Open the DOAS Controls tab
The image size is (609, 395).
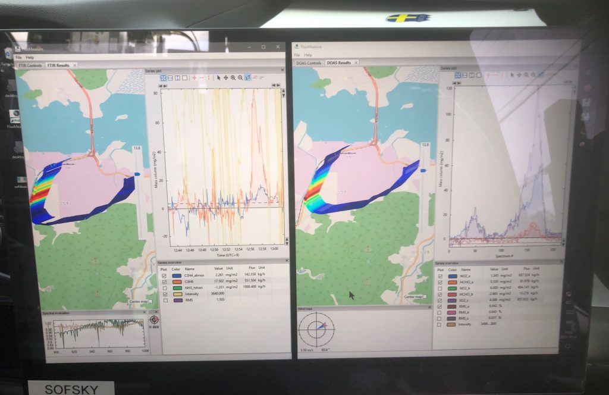tap(309, 62)
